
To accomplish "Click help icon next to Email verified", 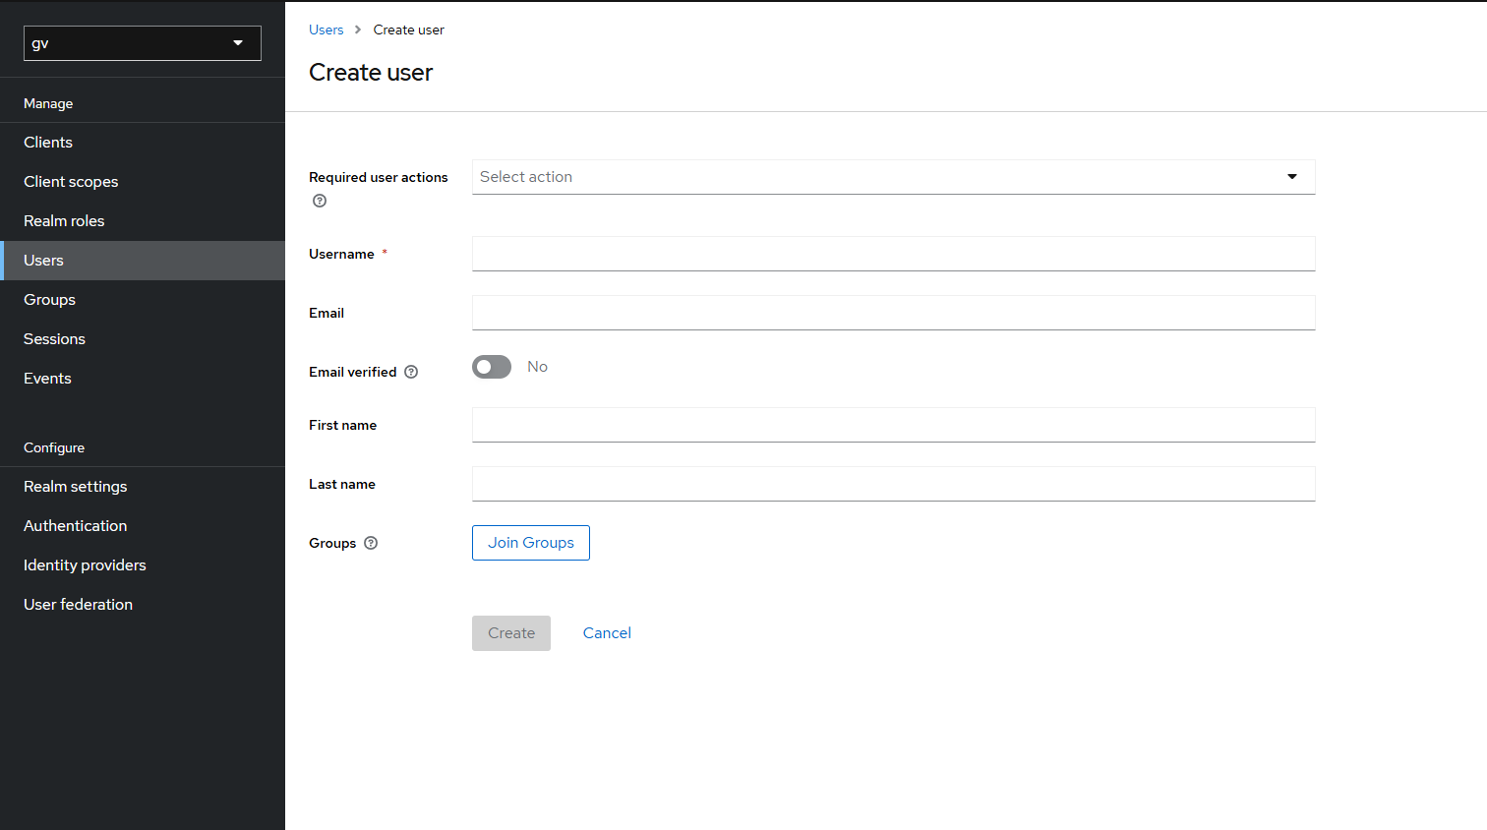I will click(x=411, y=372).
